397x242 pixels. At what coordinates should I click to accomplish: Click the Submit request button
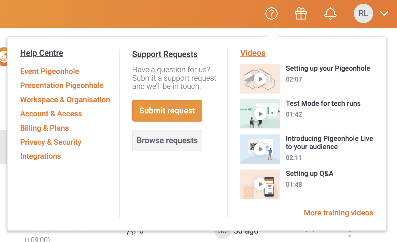(167, 111)
